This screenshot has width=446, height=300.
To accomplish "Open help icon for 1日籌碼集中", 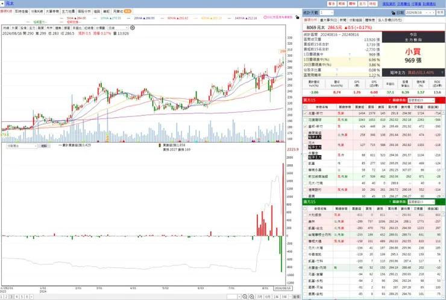I will 350,54.
